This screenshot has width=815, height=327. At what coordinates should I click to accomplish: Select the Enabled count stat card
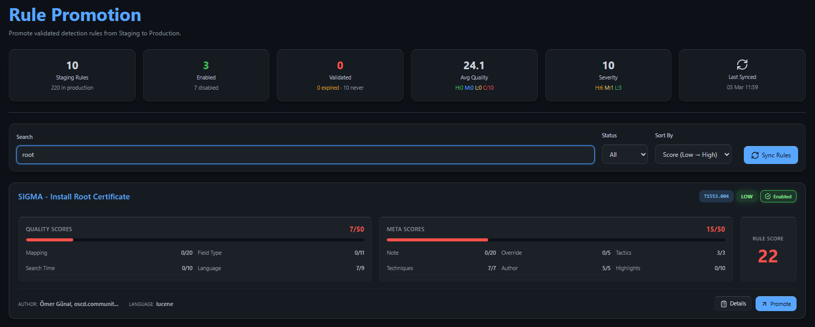(x=206, y=75)
